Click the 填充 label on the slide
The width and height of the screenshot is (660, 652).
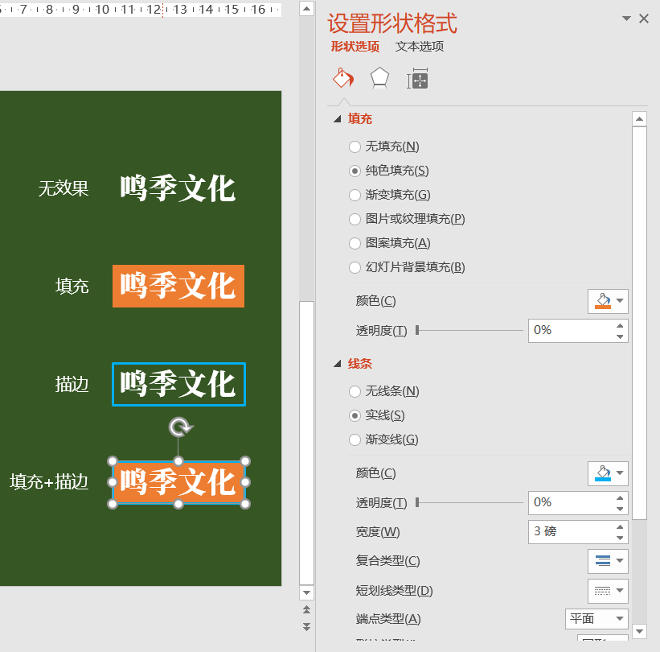[72, 286]
